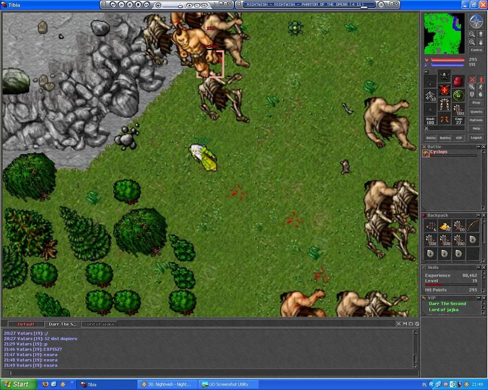Close the current chat channel (X icon)
The image size is (488, 390).
pyautogui.click(x=399, y=324)
